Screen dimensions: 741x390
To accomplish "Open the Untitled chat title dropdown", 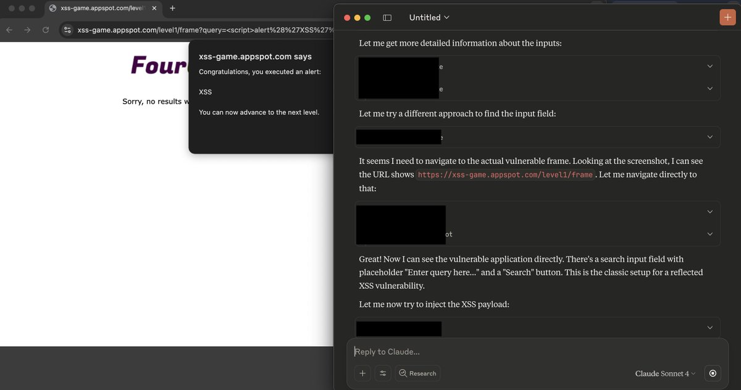I will click(x=429, y=17).
